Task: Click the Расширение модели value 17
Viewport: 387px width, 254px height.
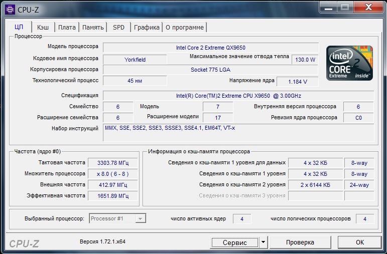Action: point(218,118)
